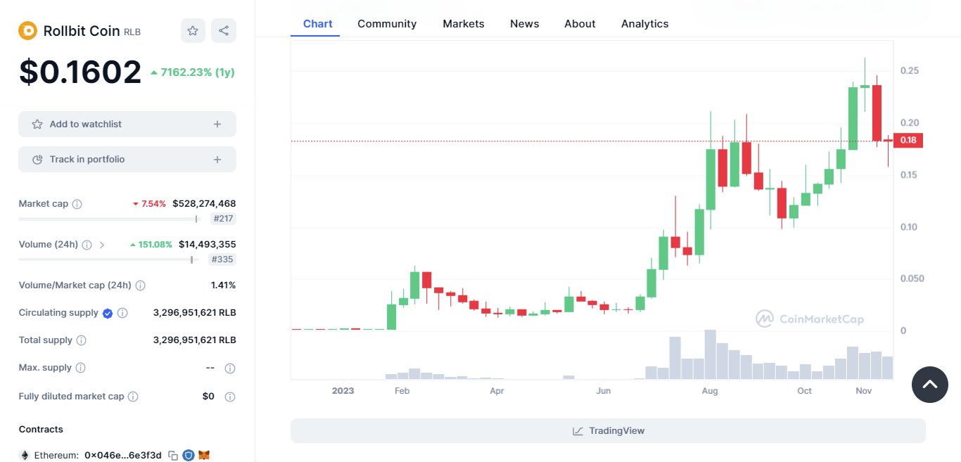961x462 pixels.
Task: Expand Volume (24h) details chevron
Action: tap(102, 245)
